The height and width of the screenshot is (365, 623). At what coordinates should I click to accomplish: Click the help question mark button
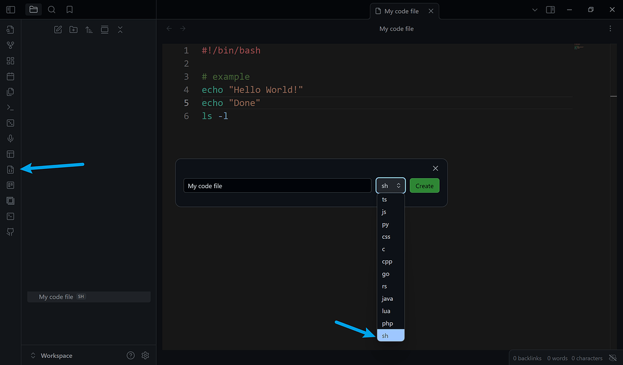click(131, 355)
